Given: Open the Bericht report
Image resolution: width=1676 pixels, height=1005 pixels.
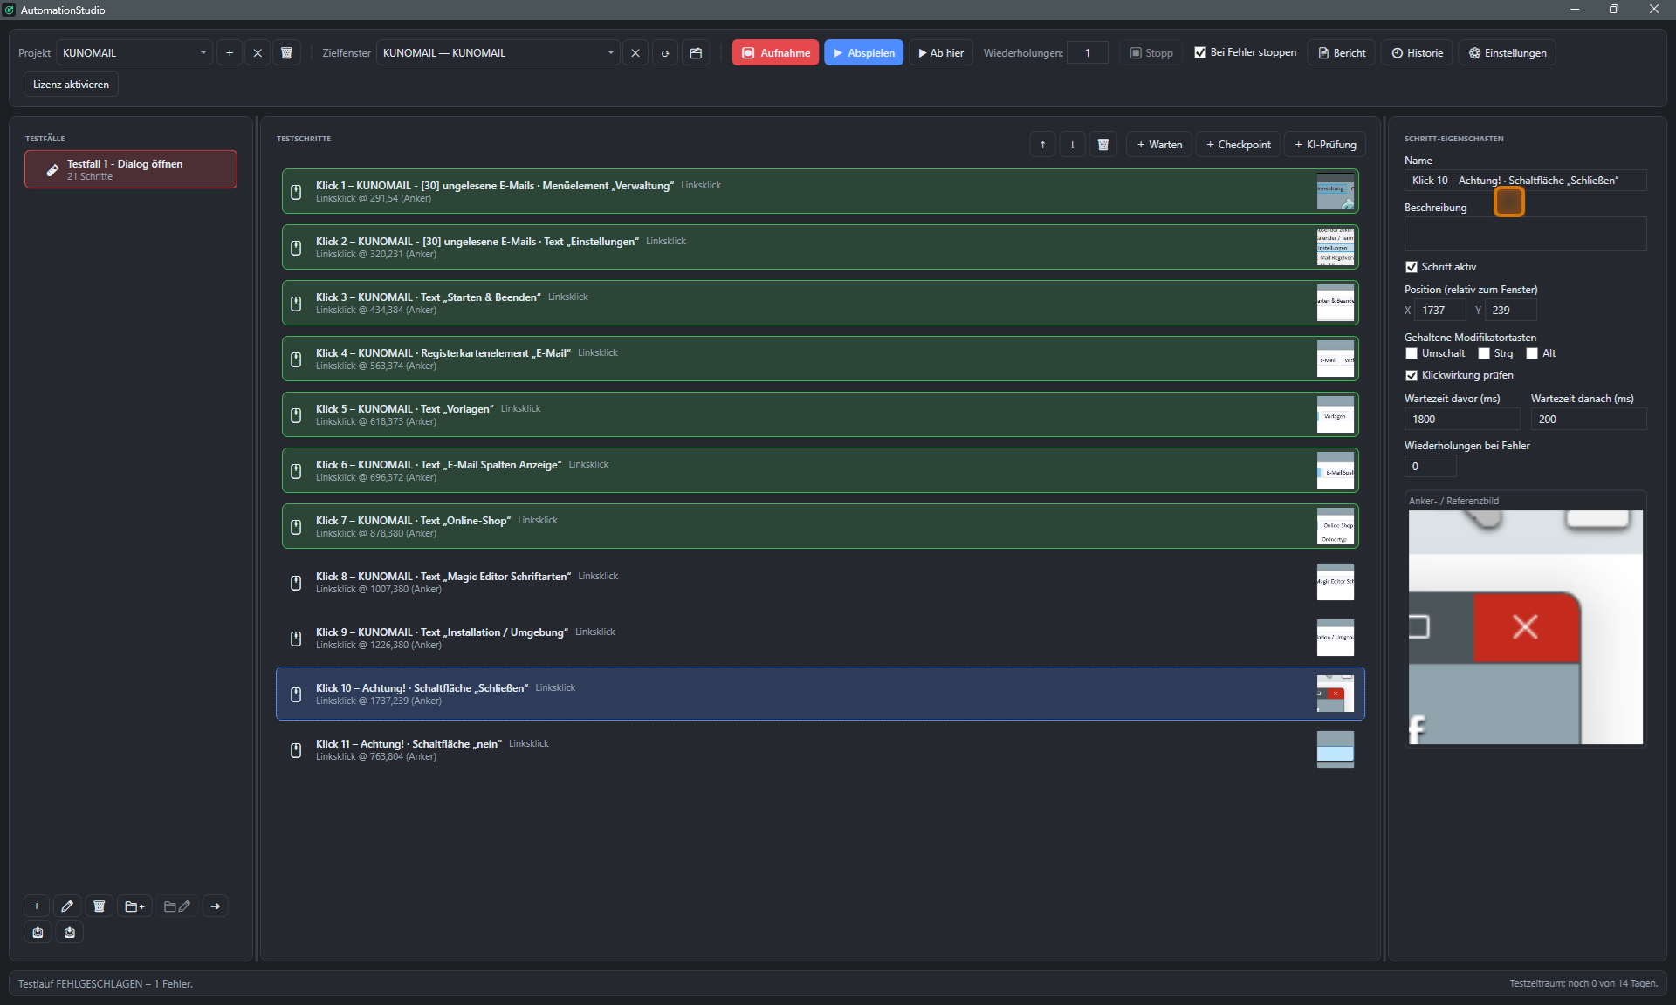Looking at the screenshot, I should (x=1341, y=53).
